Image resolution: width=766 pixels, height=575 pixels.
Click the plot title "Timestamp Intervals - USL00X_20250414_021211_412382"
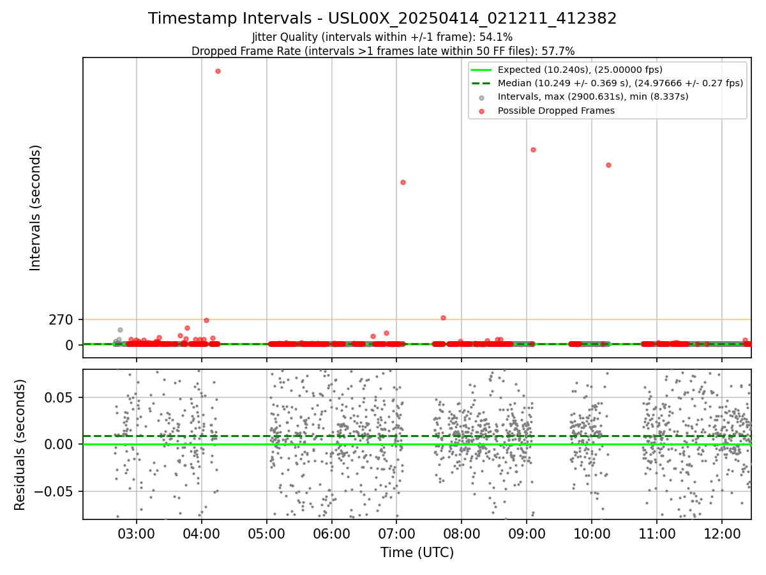pyautogui.click(x=382, y=19)
